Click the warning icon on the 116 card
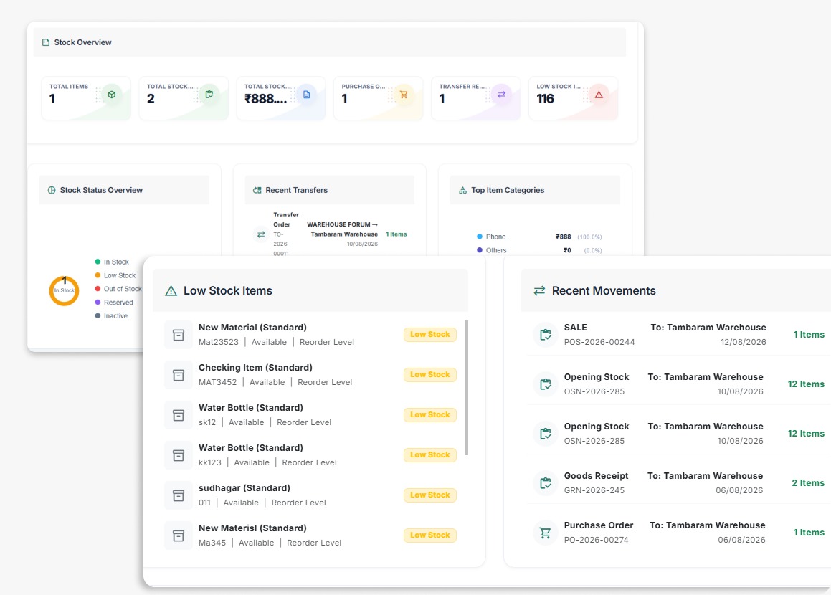The image size is (831, 595). 599,95
